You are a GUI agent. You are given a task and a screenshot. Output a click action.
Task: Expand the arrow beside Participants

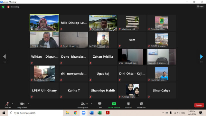[x=91, y=104]
